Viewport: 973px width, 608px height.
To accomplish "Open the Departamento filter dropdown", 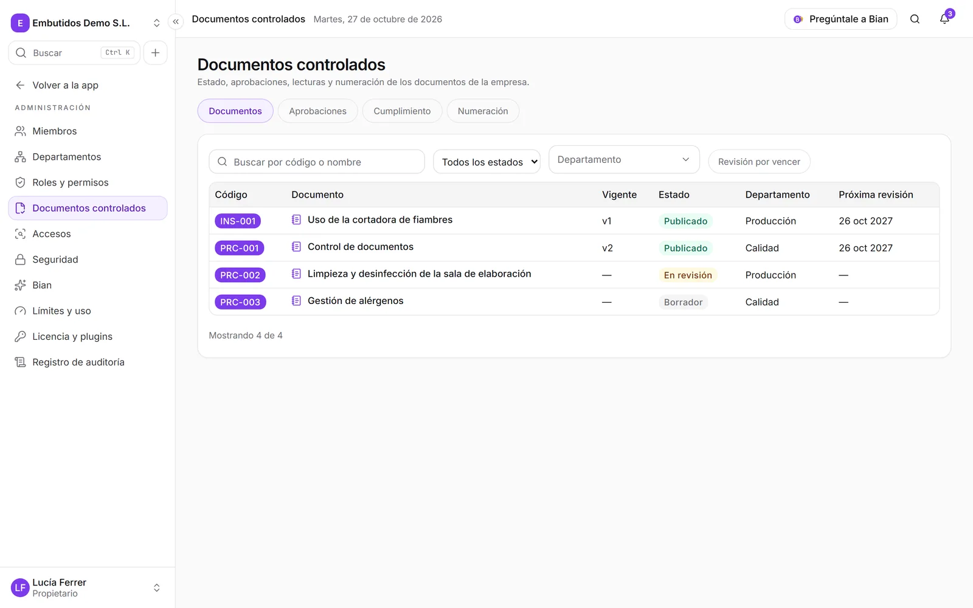I will (624, 159).
